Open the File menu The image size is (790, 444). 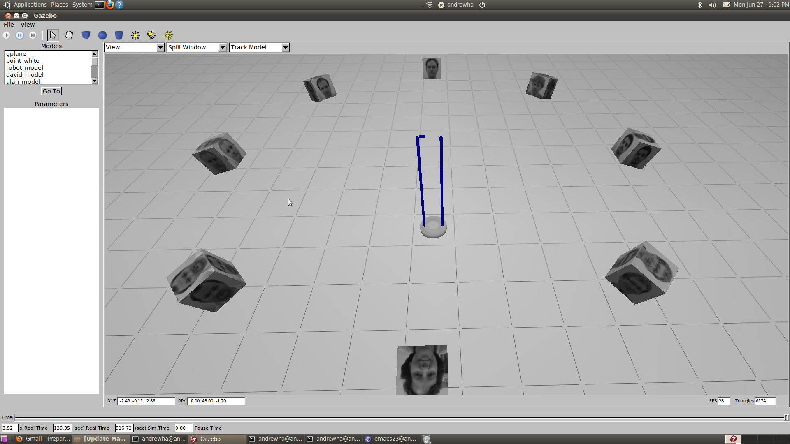pyautogui.click(x=8, y=25)
